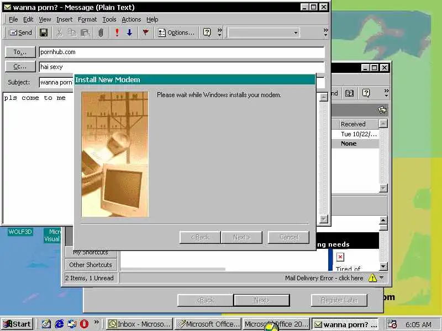Open the Options... toolbar button
Image resolution: width=442 pixels, height=331 pixels.
pyautogui.click(x=176, y=33)
